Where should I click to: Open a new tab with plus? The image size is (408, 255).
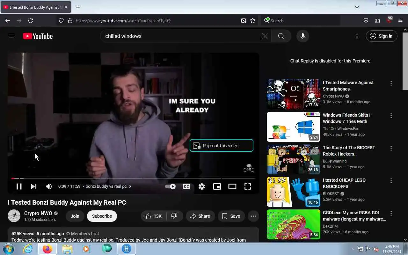pos(78,7)
